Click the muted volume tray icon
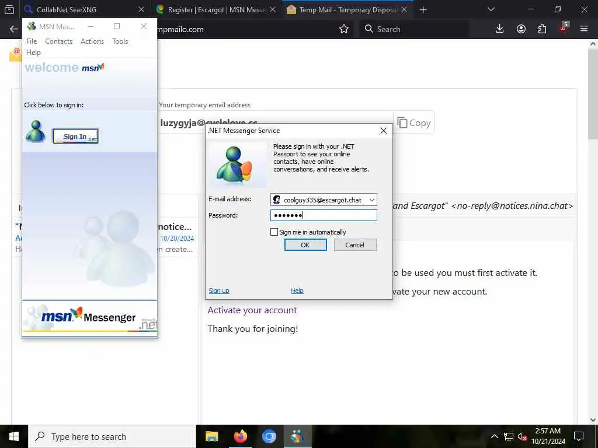The height and width of the screenshot is (448, 598). click(522, 436)
